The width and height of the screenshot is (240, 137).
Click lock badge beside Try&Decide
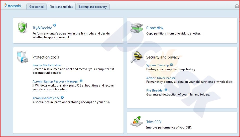click(x=55, y=25)
